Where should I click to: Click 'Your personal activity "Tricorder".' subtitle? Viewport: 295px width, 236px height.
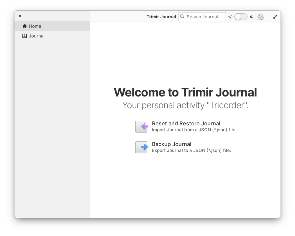tap(185, 105)
